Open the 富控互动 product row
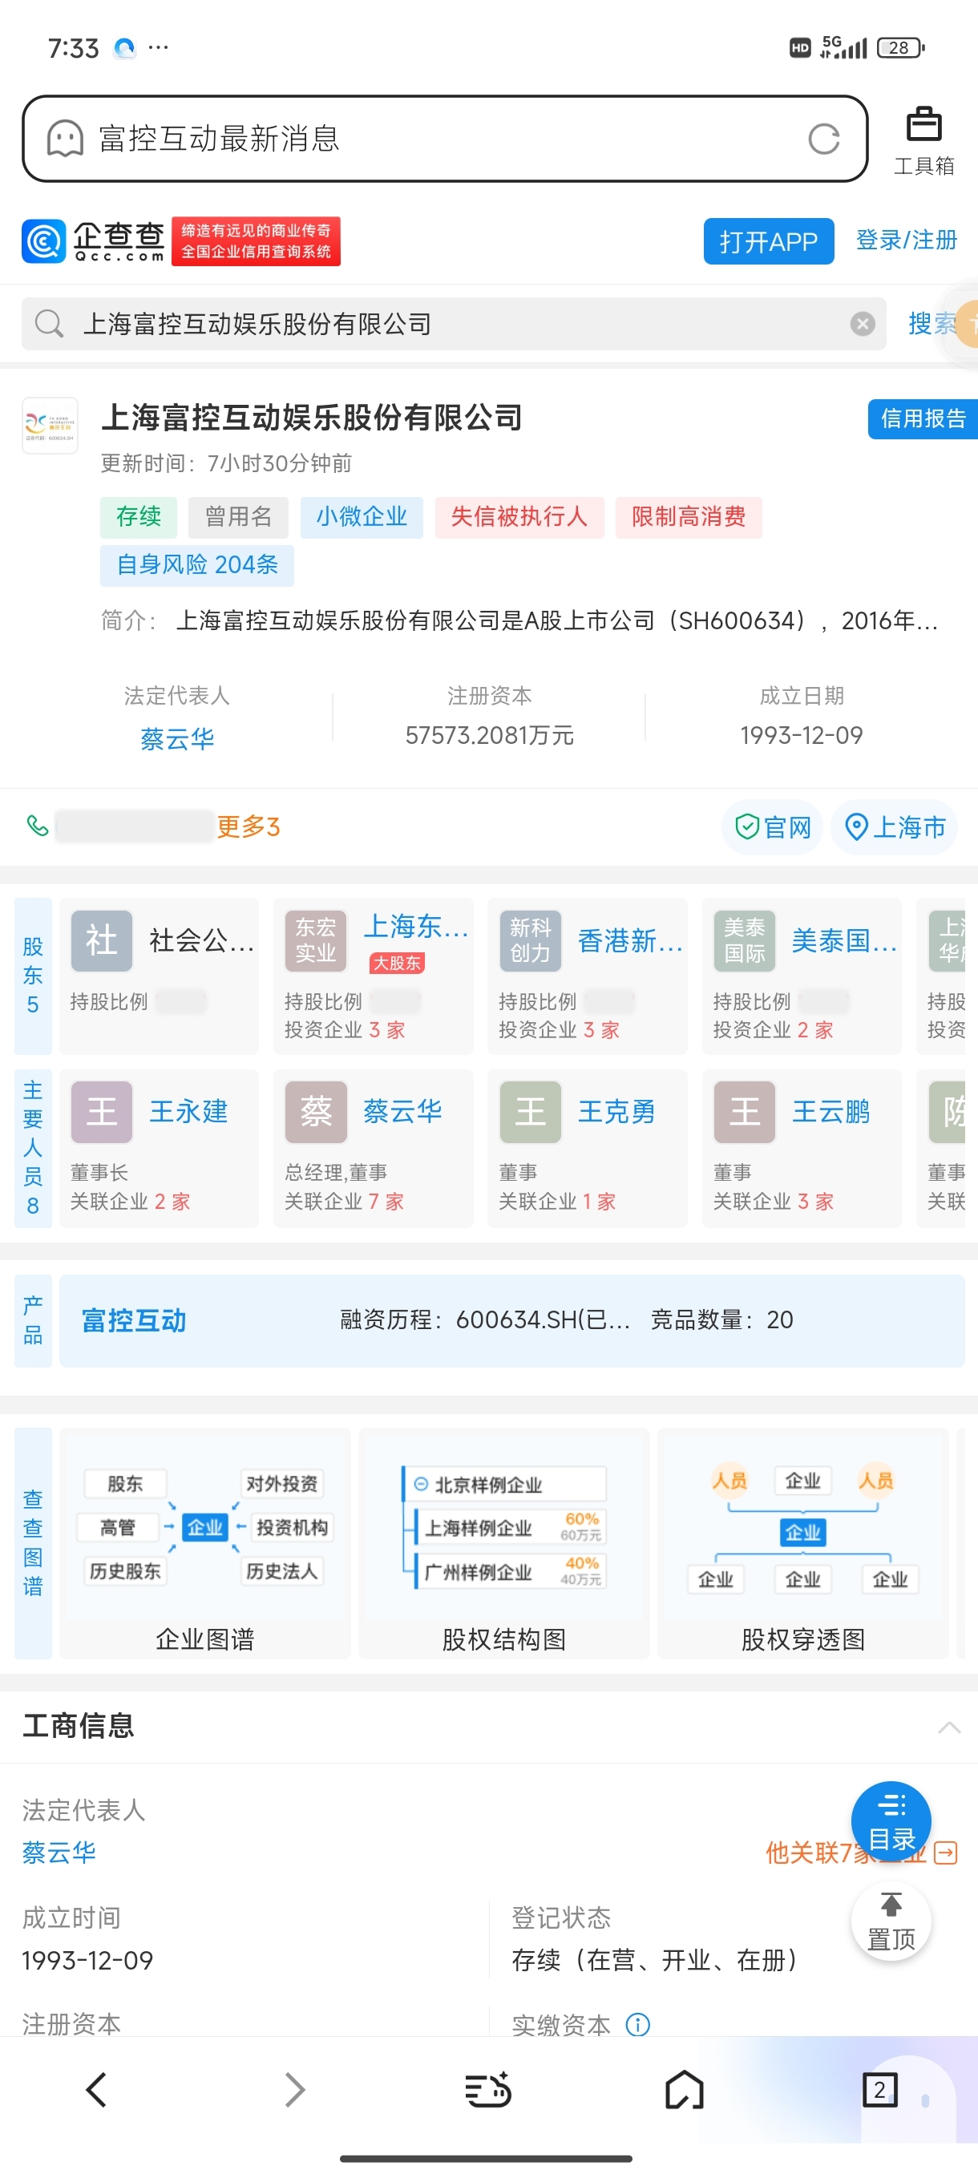 [512, 1320]
